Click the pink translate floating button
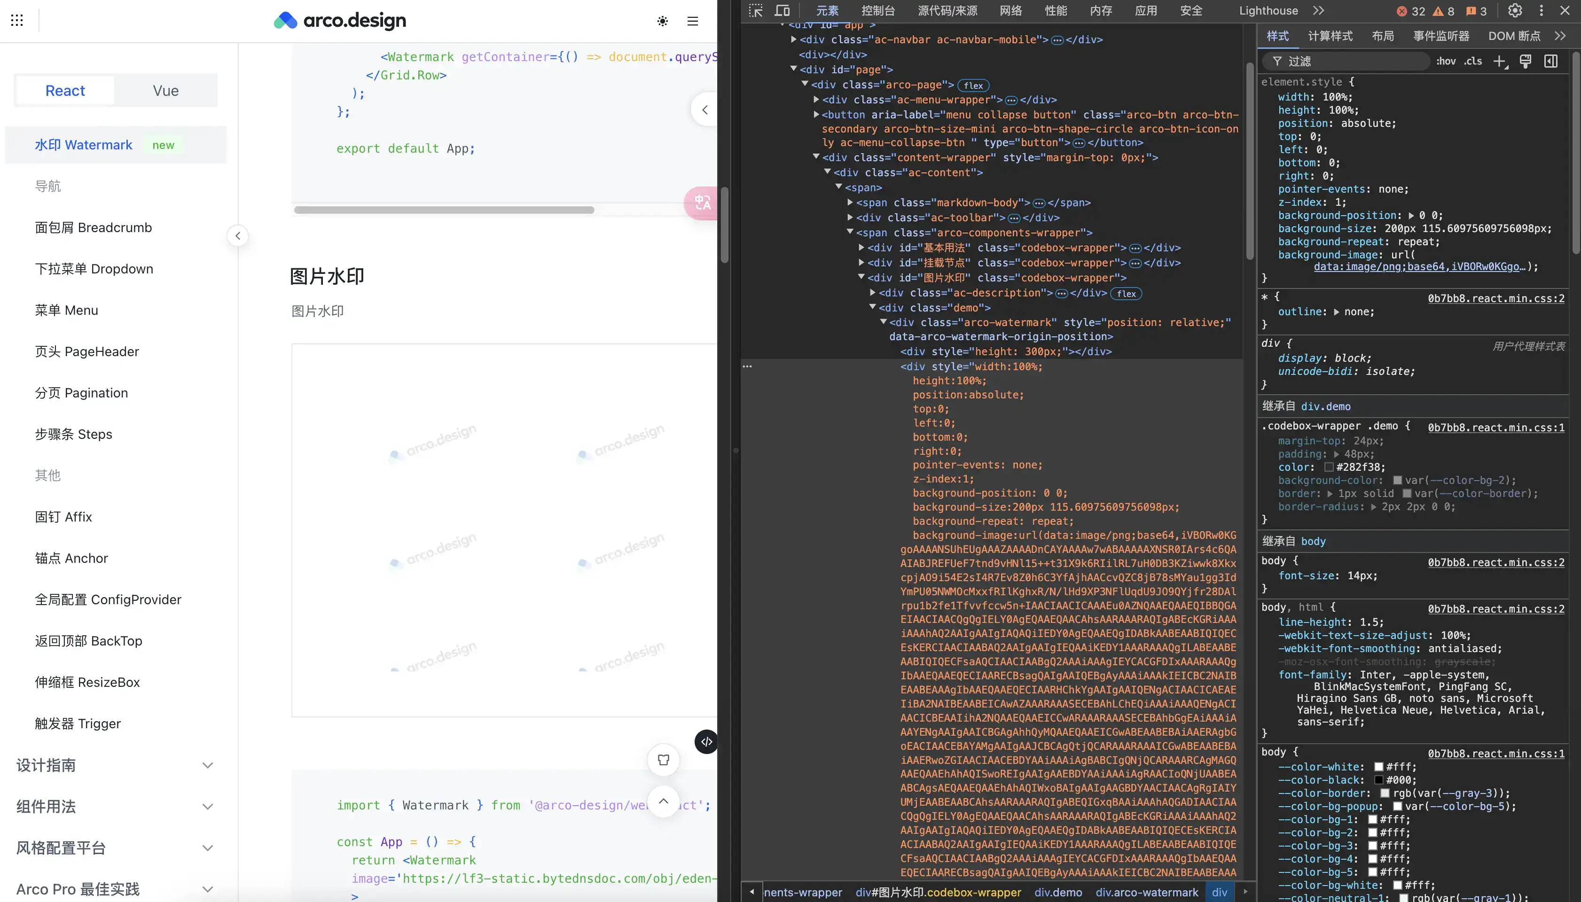 (702, 202)
